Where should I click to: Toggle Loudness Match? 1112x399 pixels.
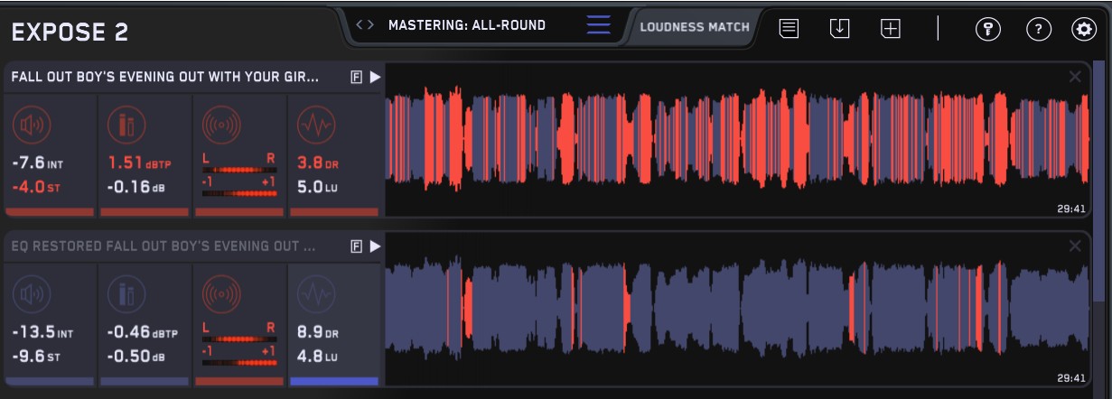click(x=694, y=26)
